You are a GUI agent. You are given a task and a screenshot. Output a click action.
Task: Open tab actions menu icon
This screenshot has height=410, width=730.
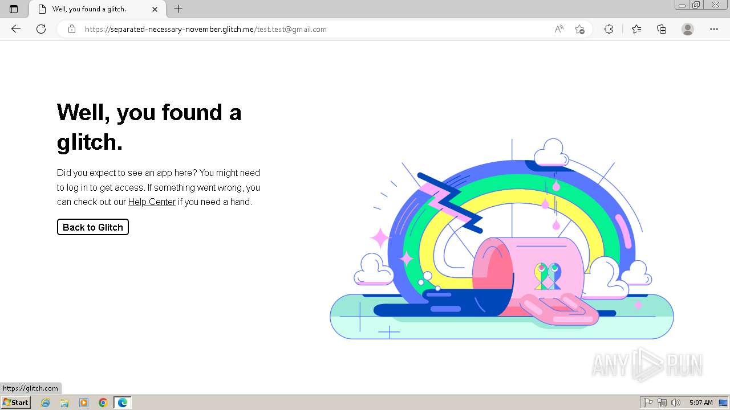(x=14, y=9)
